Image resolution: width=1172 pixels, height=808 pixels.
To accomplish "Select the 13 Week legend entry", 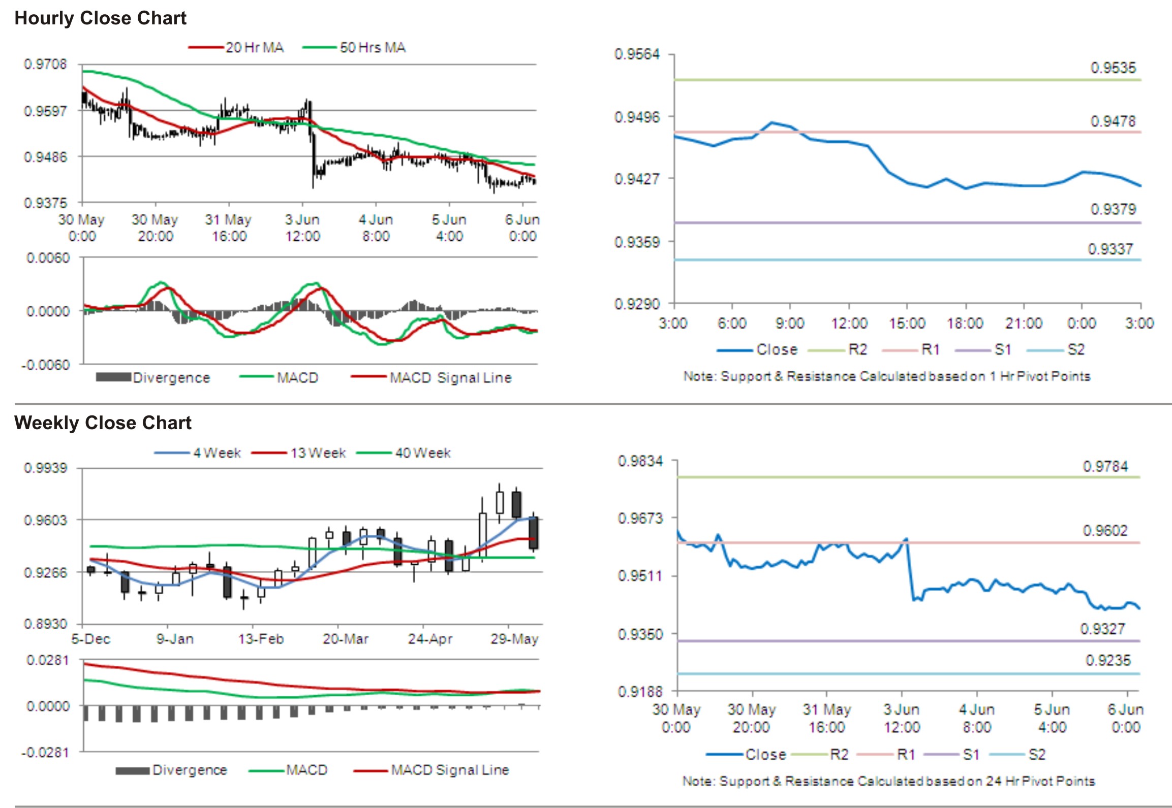I will coord(299,453).
